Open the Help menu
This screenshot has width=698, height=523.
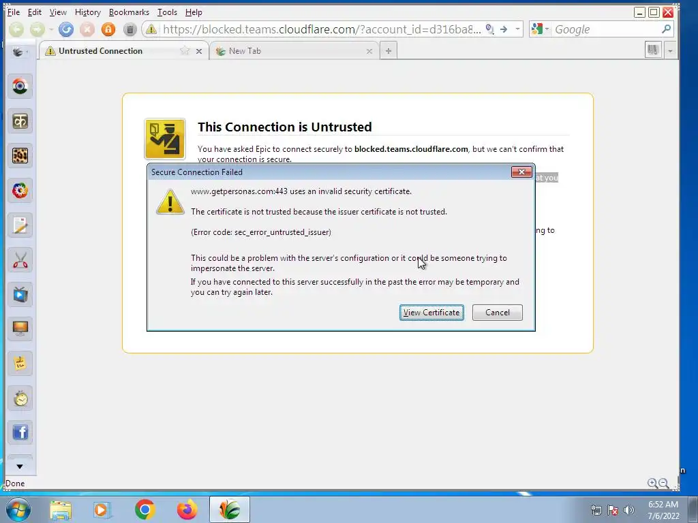click(x=194, y=12)
